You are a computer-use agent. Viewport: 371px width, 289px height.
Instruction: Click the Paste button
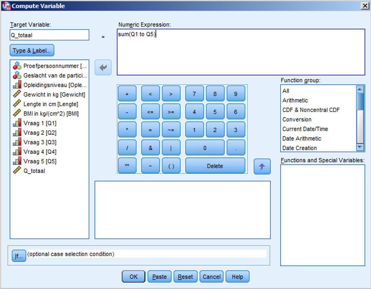(x=159, y=277)
